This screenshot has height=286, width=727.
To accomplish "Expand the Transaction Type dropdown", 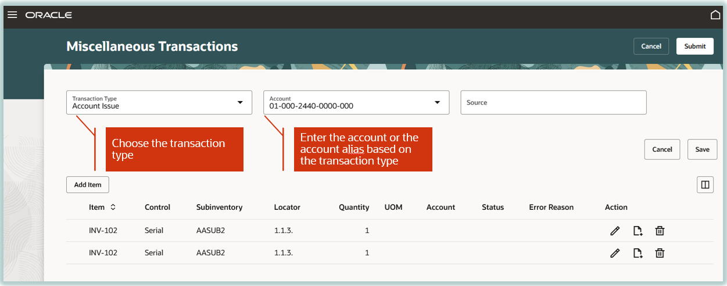I will pyautogui.click(x=240, y=102).
